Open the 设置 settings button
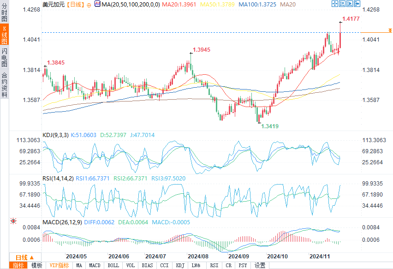Screen dimensions: 393x269 point(260,265)
